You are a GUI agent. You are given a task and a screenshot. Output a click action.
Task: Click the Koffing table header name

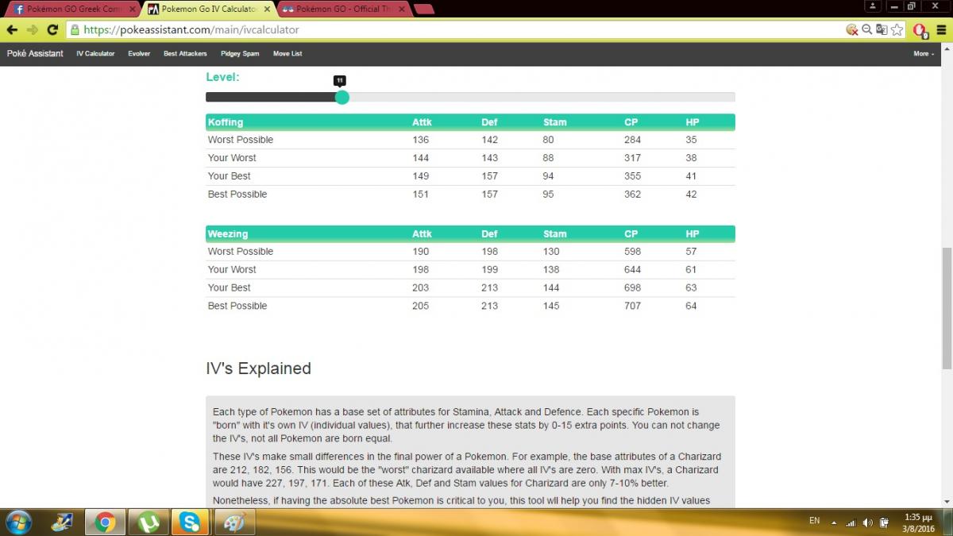click(x=226, y=122)
